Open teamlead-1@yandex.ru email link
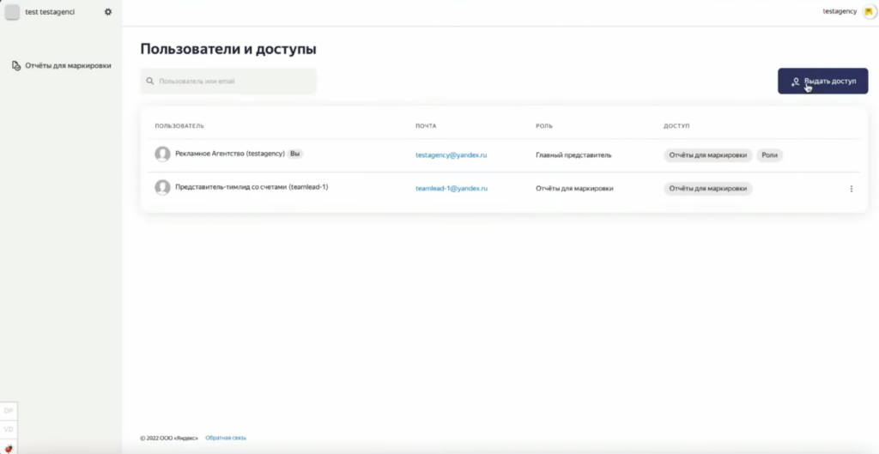Image resolution: width=879 pixels, height=454 pixels. [x=452, y=189]
